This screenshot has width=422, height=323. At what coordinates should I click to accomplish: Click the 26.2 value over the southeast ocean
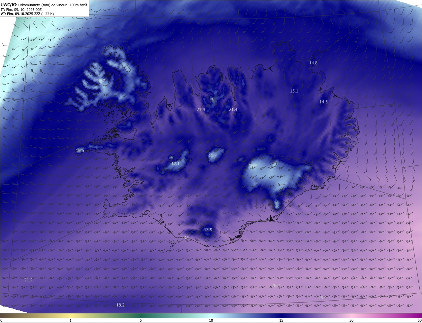point(276,286)
